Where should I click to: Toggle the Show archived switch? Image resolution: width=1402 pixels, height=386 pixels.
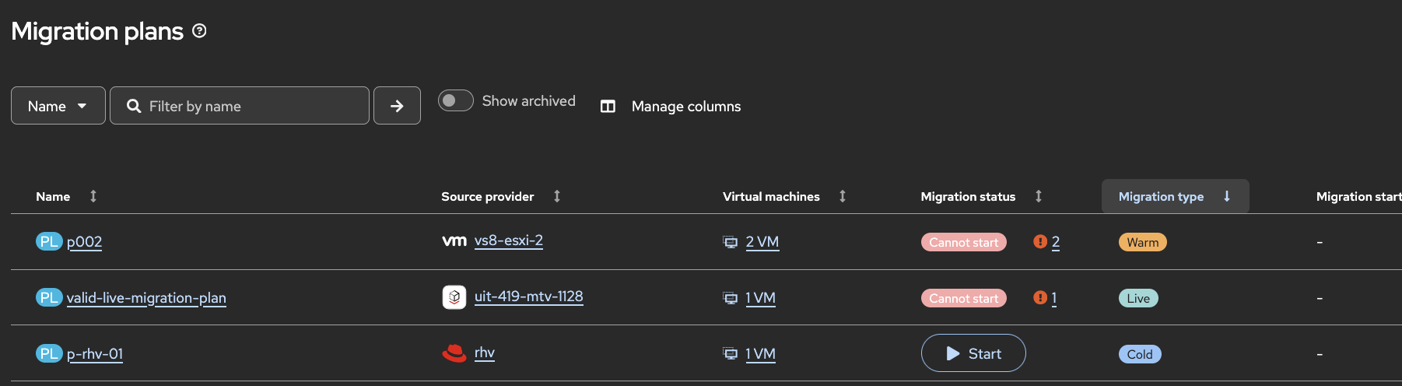pos(456,101)
